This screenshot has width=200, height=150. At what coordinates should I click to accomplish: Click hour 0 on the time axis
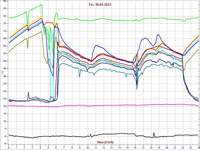[9, 147]
